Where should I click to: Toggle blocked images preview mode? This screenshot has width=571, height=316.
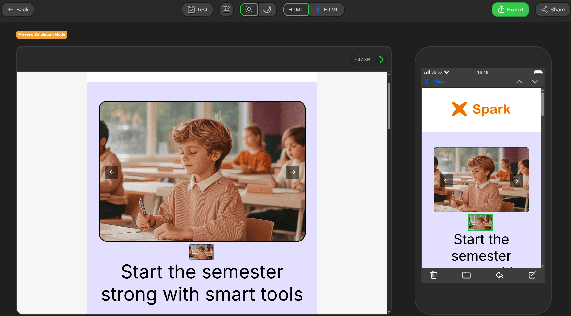click(x=226, y=9)
